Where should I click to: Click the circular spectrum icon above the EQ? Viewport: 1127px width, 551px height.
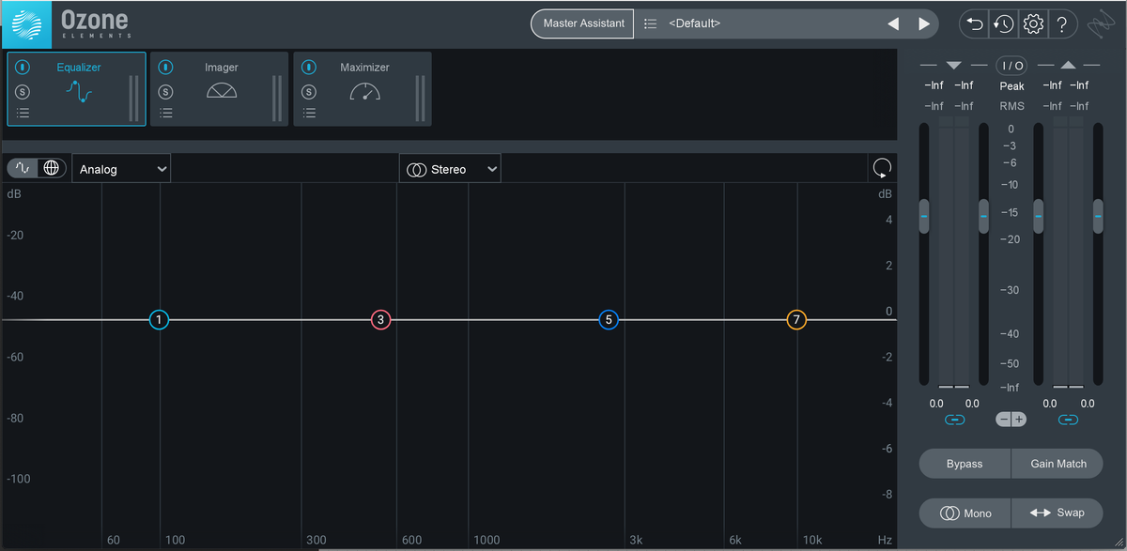coord(881,167)
